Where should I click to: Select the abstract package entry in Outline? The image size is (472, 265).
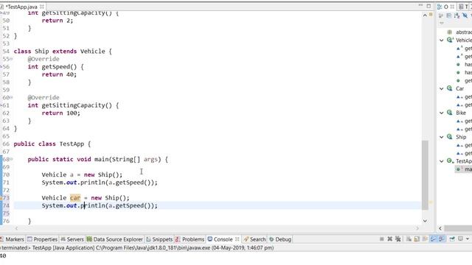[x=460, y=32]
